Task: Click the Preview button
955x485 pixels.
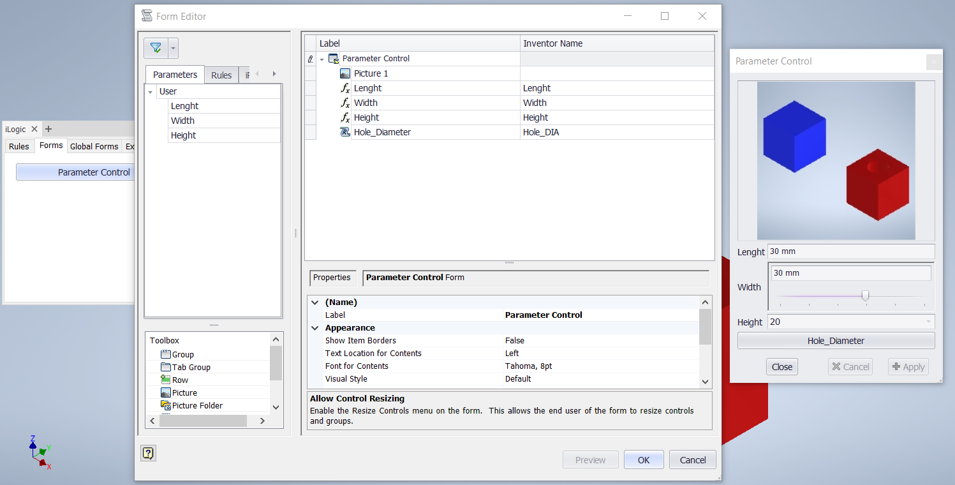Action: [590, 459]
